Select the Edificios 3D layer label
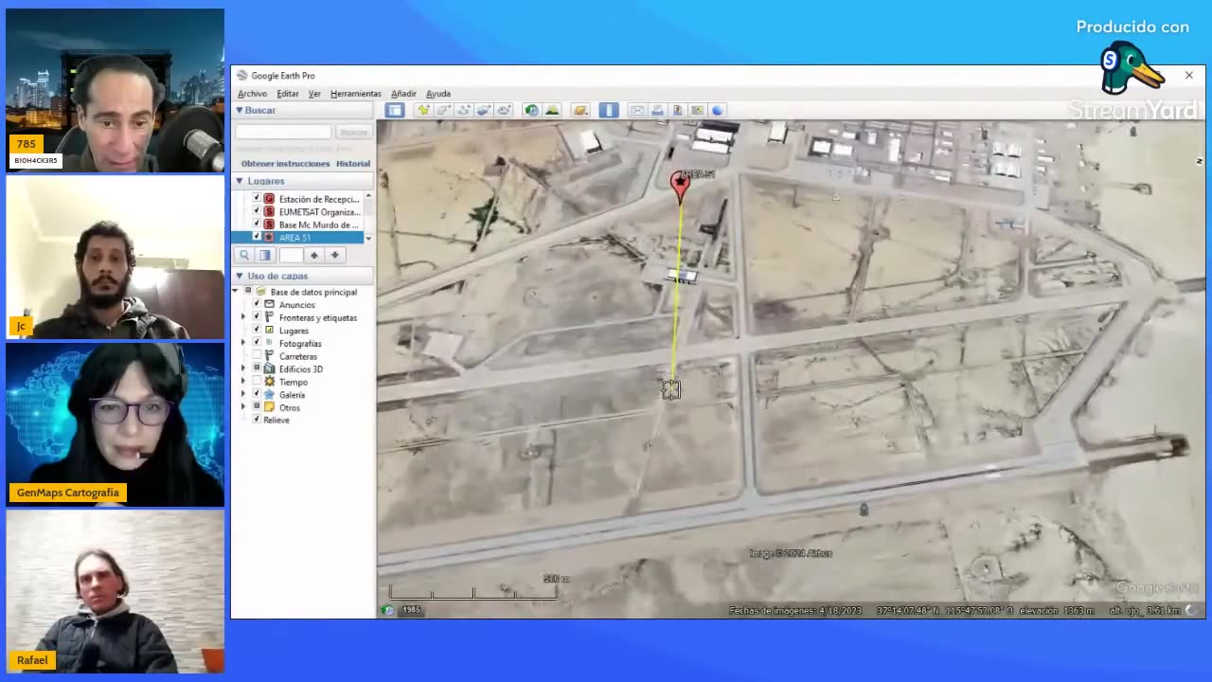The height and width of the screenshot is (682, 1212). tap(300, 368)
